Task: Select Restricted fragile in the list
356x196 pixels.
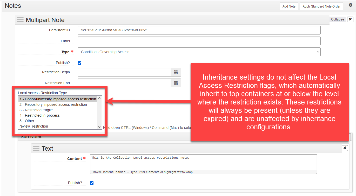Action: (x=36, y=110)
